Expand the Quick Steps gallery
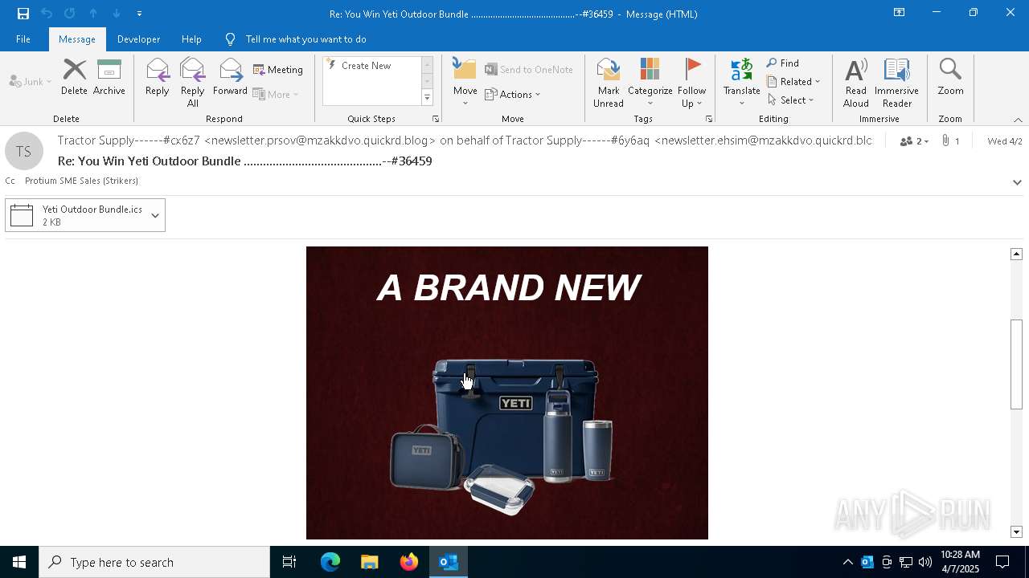Viewport: 1029px width, 578px height. pos(427,98)
